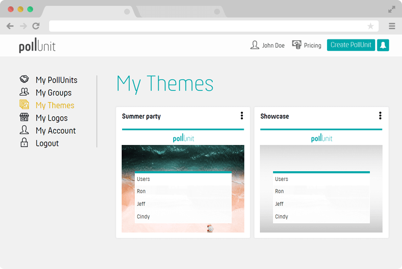Click the John Doe user icon

[x=255, y=45]
